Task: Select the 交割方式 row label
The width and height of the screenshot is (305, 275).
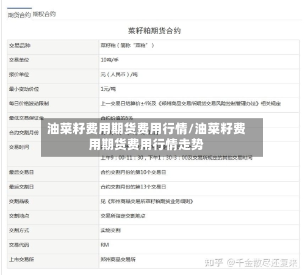Action: coord(19,230)
